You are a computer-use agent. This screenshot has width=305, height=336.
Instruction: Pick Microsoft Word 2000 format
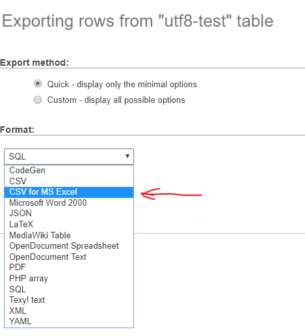[69, 203]
